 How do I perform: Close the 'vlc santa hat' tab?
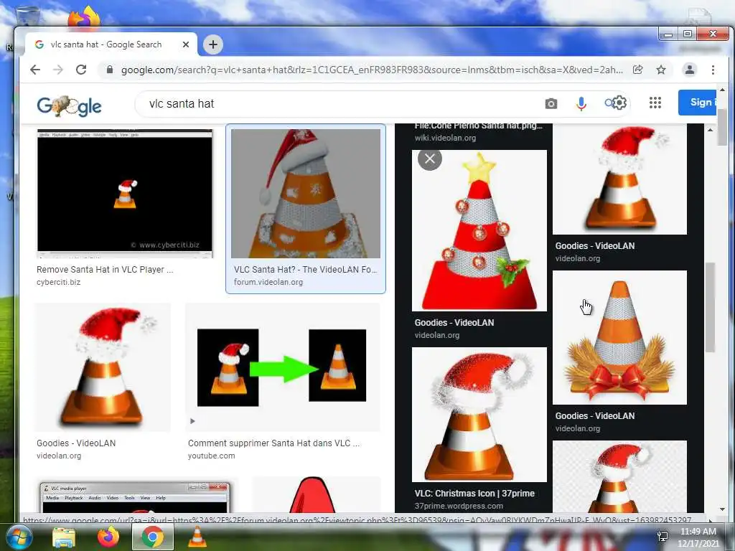[x=186, y=44]
